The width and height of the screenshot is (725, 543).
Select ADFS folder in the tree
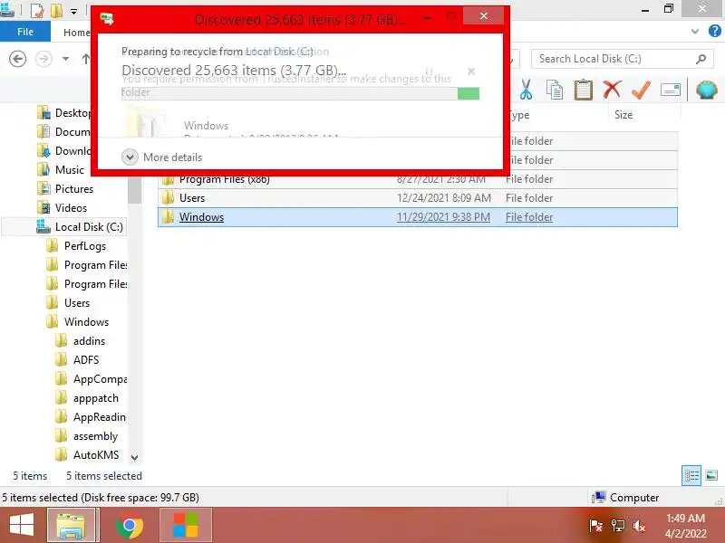pyautogui.click(x=77, y=359)
